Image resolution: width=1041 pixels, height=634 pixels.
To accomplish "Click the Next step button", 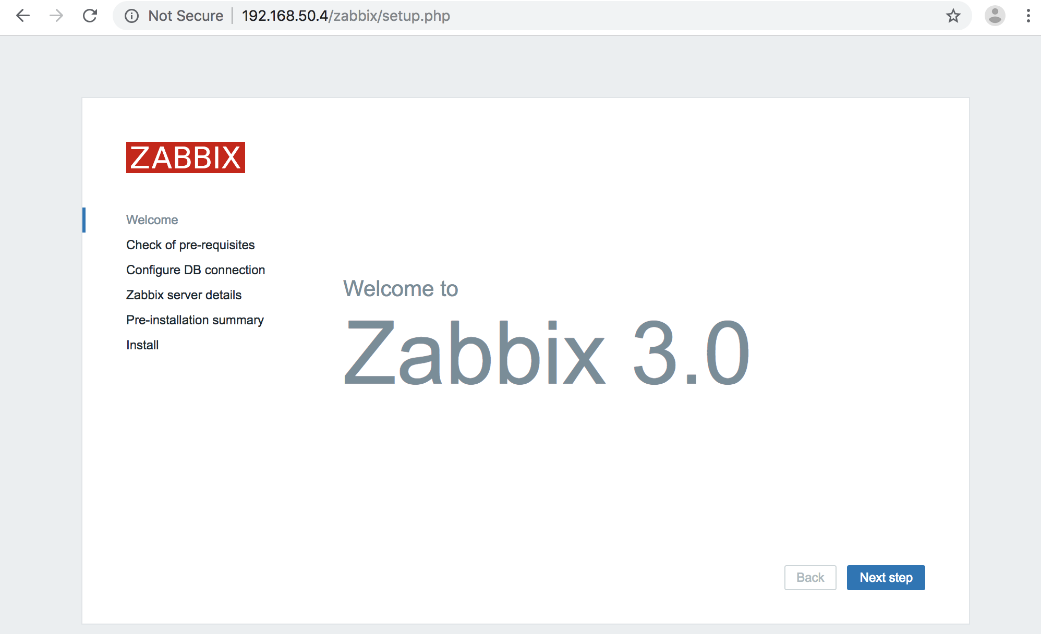I will [x=886, y=577].
